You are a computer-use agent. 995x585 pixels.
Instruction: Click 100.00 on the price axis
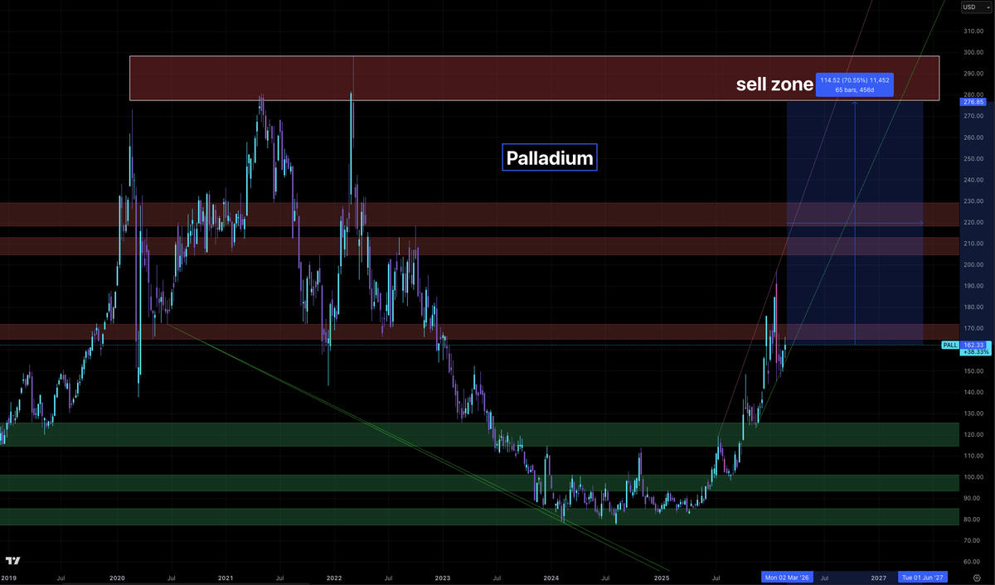(x=973, y=477)
